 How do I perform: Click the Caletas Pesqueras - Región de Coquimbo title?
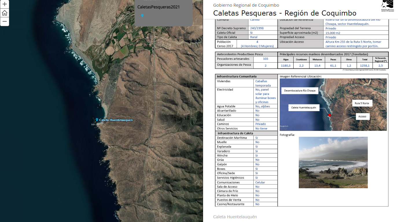(285, 13)
